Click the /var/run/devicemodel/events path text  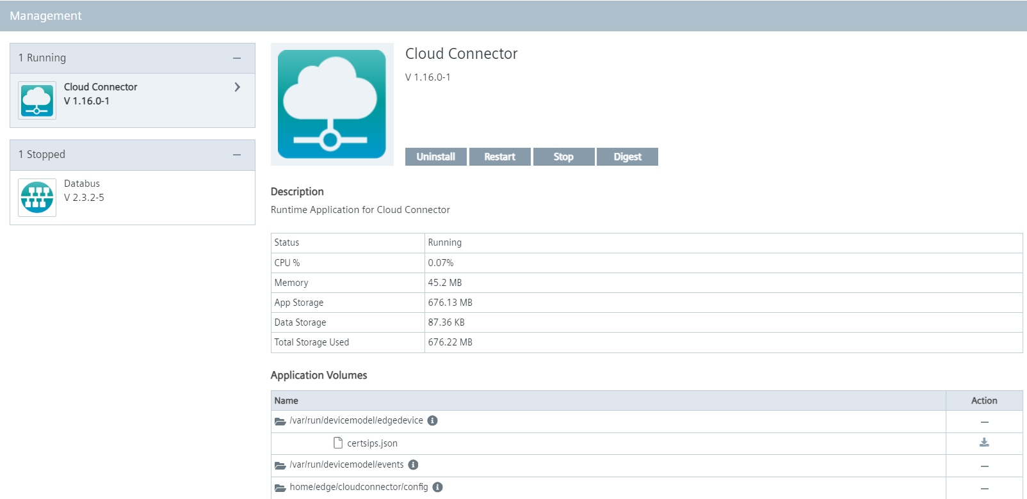(346, 464)
